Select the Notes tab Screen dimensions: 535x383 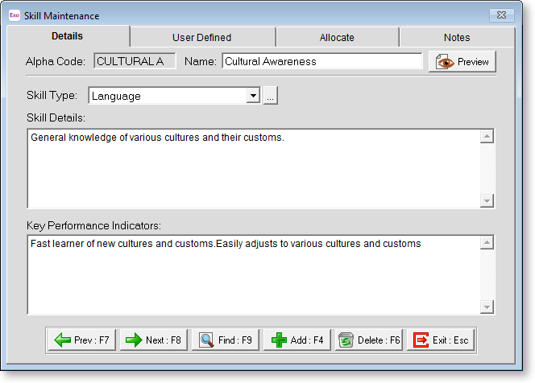pos(457,37)
